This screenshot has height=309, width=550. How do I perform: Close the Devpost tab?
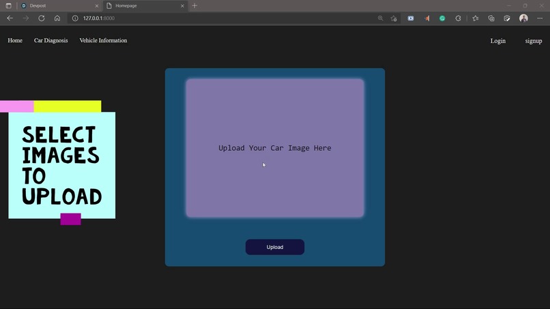pyautogui.click(x=97, y=6)
